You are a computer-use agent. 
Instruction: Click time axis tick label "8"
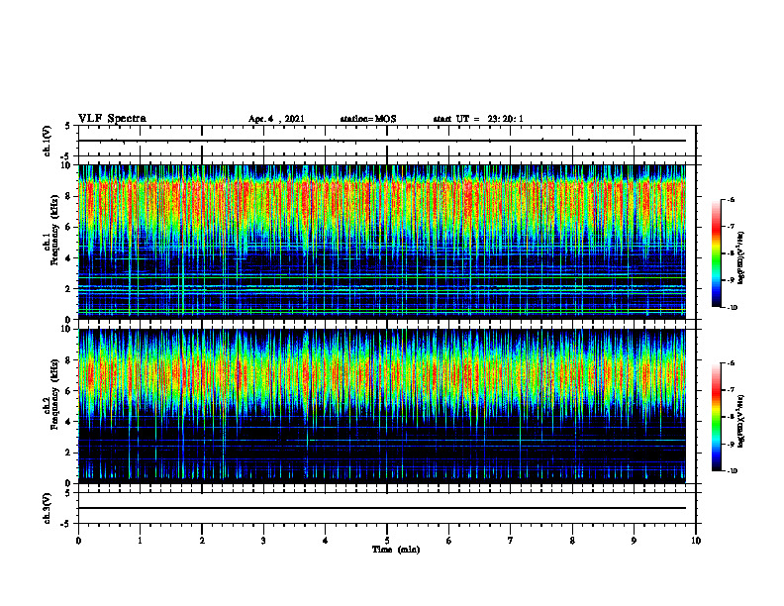click(x=572, y=541)
